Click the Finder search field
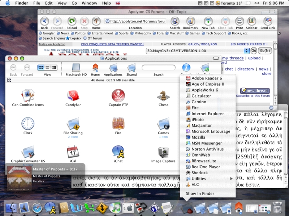This screenshot has width=289, height=216. (158, 68)
